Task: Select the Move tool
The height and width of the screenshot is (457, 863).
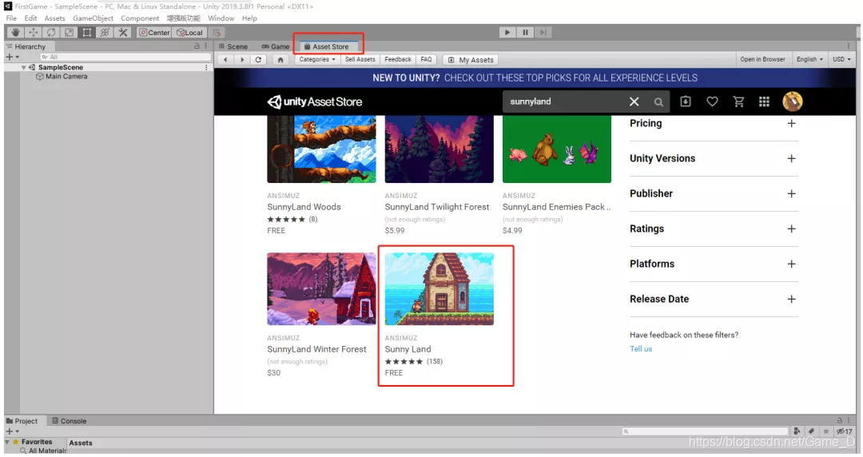Action: (x=33, y=33)
